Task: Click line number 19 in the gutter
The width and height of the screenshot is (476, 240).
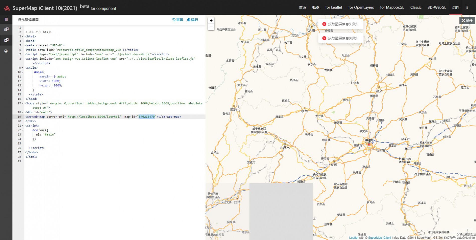Action: pyautogui.click(x=19, y=117)
